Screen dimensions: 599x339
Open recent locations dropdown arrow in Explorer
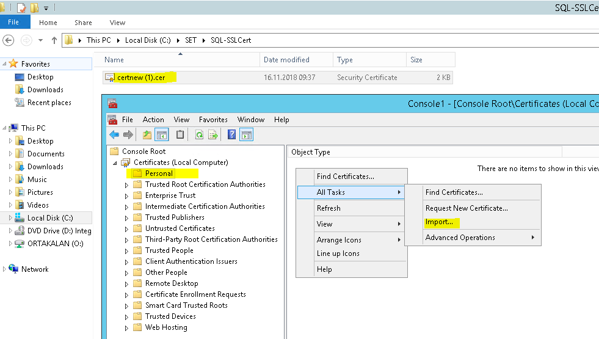pyautogui.click(x=40, y=40)
